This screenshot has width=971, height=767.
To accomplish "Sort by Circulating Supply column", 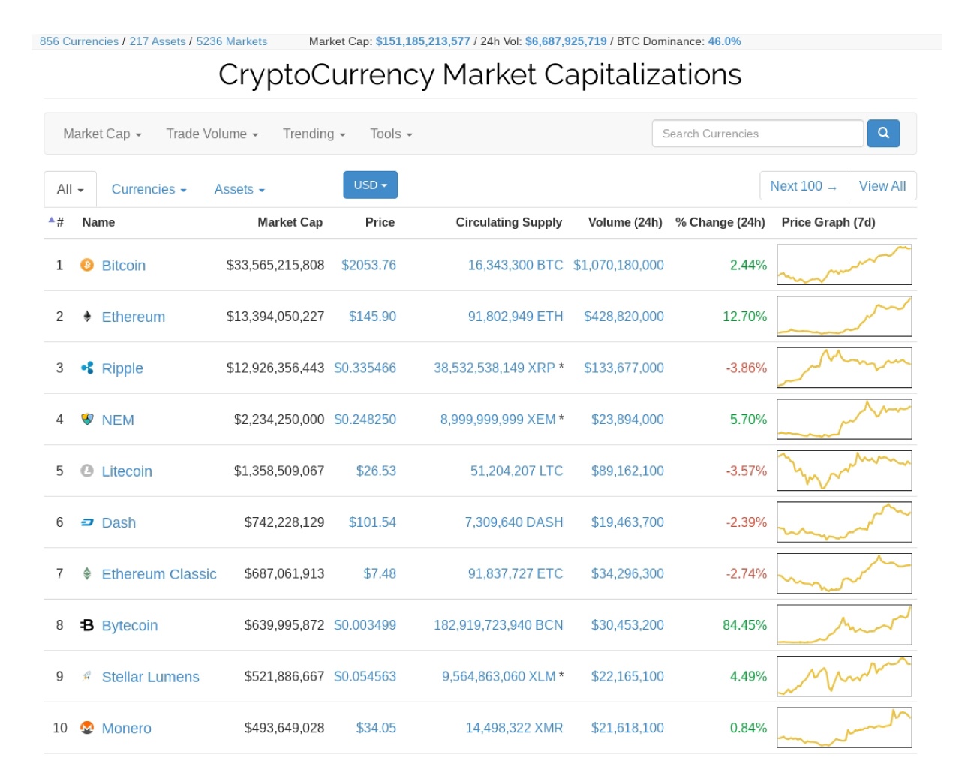I will [x=509, y=222].
